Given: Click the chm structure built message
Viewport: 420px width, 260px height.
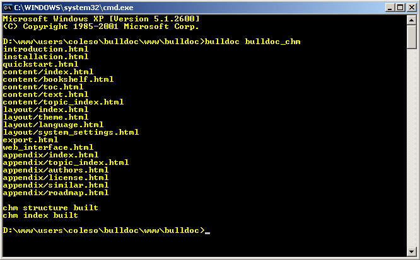Looking at the screenshot, I should coord(50,208).
